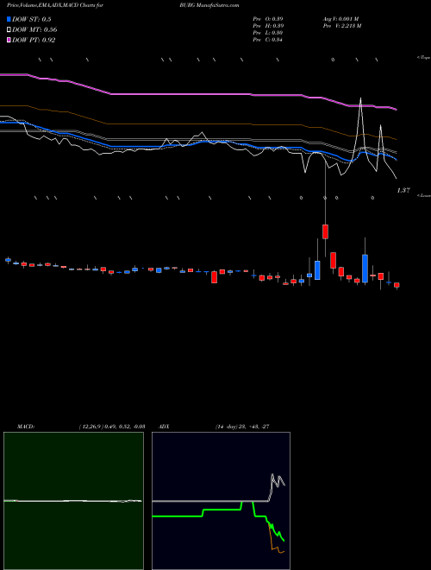Select the 'DOW ST: 0.5' legend label
The image size is (431, 570).
pyautogui.click(x=32, y=19)
